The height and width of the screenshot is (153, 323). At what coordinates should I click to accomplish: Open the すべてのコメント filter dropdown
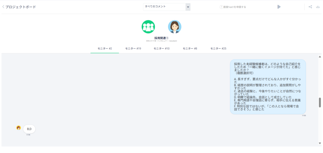click(x=164, y=7)
